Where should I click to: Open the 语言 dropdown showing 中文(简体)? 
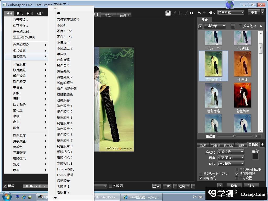(230, 158)
